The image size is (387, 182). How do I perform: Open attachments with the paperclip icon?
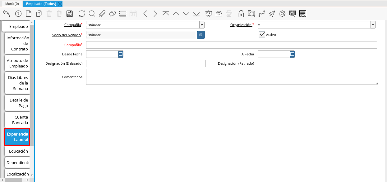tap(102, 14)
